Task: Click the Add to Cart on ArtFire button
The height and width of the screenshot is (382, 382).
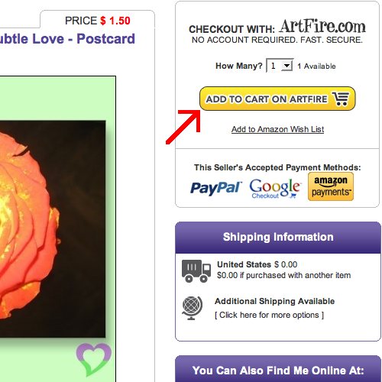Action: pos(277,99)
